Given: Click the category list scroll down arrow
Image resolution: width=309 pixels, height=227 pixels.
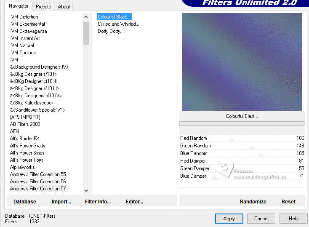Looking at the screenshot, I should point(86,190).
